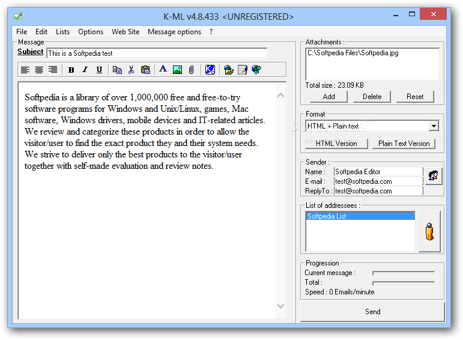Click the Paste clipboard icon

[145, 70]
